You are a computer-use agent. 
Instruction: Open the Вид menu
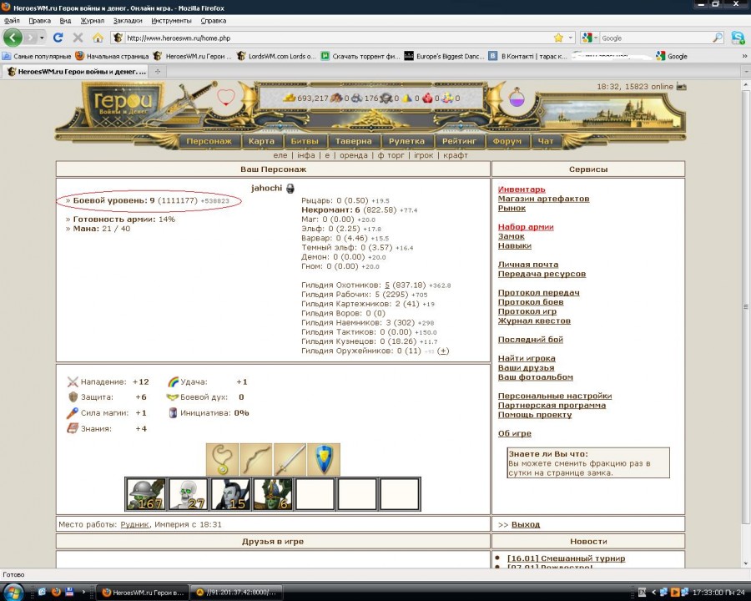(x=65, y=21)
